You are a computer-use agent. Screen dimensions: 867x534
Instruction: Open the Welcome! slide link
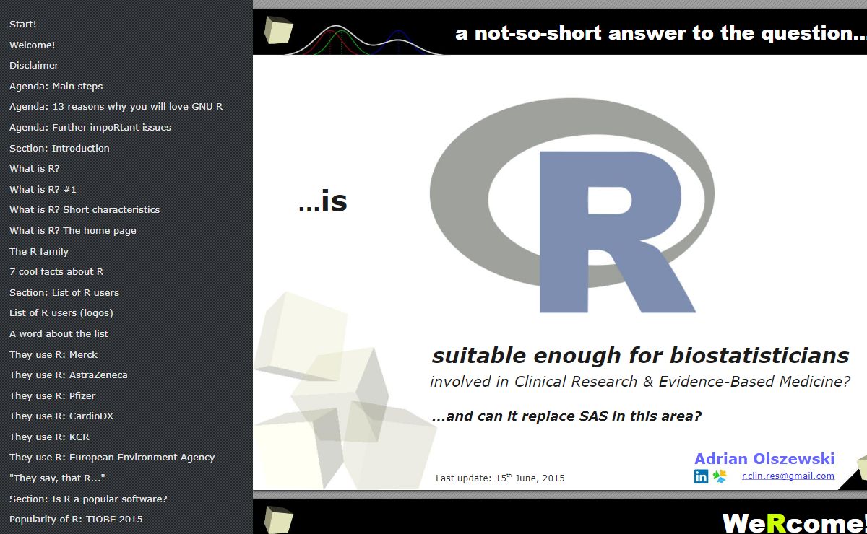(x=33, y=45)
